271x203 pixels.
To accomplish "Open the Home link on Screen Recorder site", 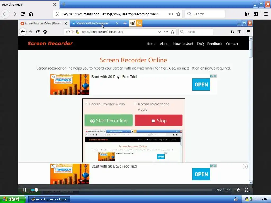I will point(151,44).
